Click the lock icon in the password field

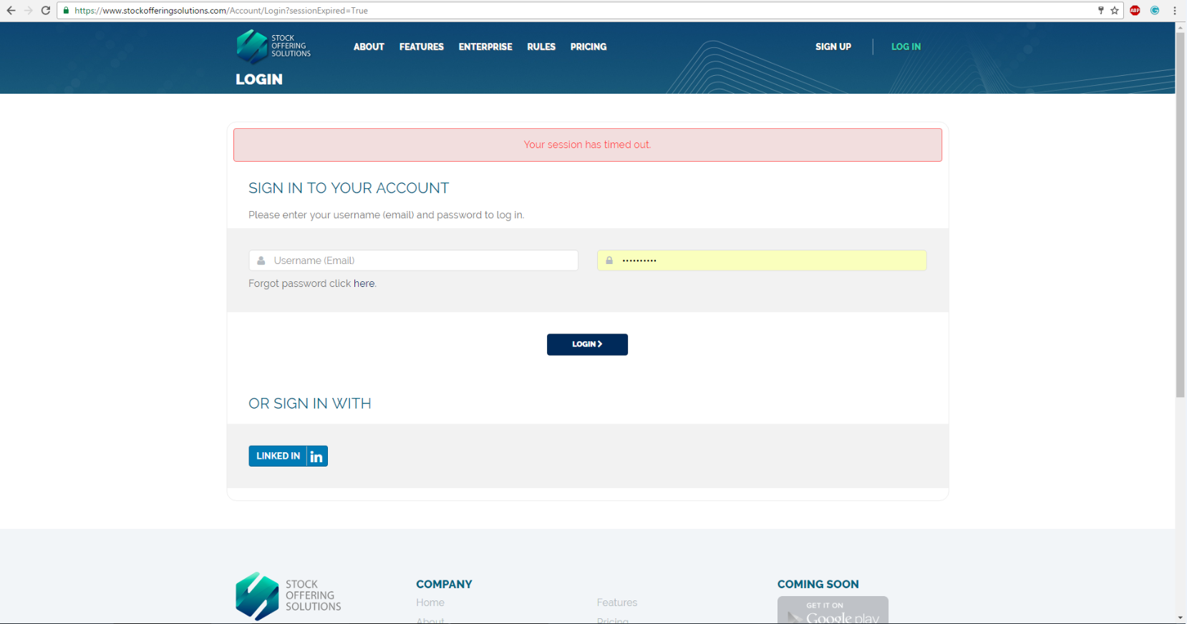tap(609, 260)
